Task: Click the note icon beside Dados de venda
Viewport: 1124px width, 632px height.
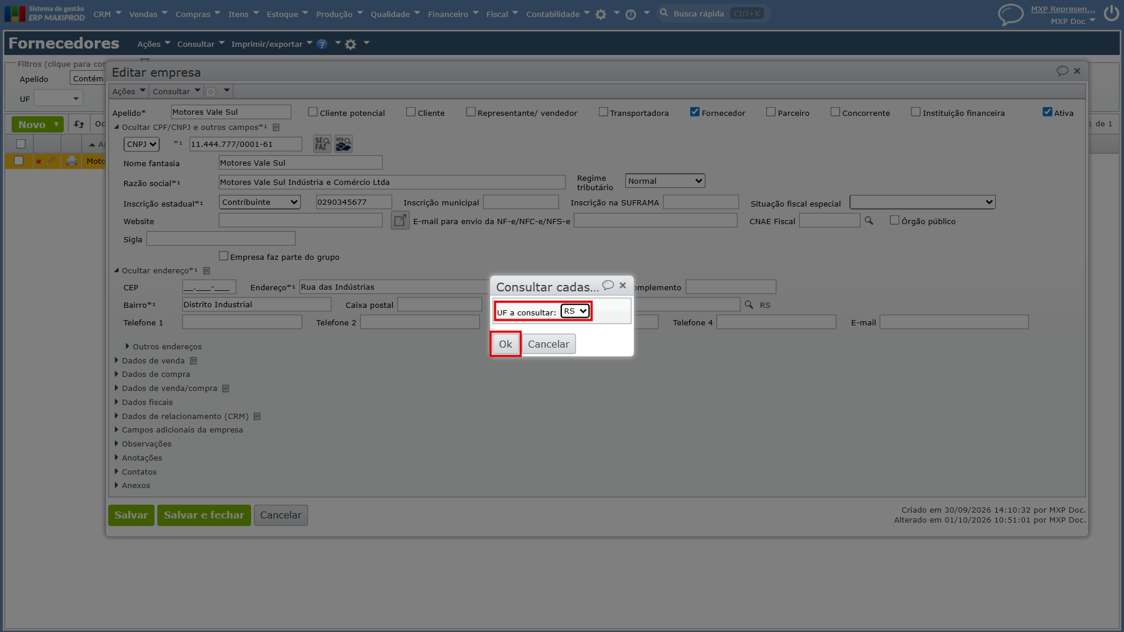Action: [193, 361]
